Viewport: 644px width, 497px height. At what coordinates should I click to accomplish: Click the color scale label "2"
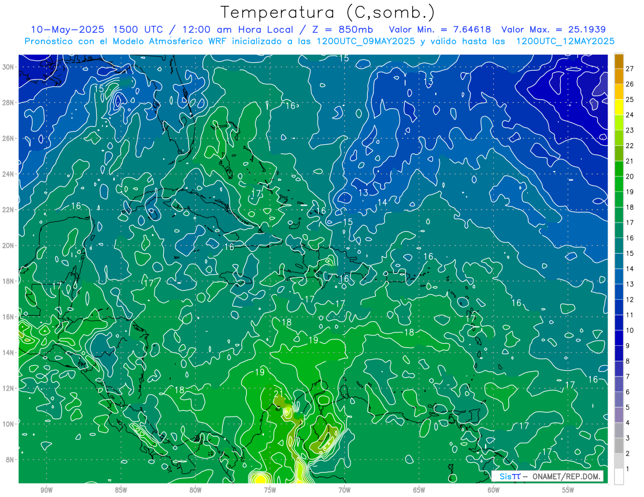coord(628,454)
